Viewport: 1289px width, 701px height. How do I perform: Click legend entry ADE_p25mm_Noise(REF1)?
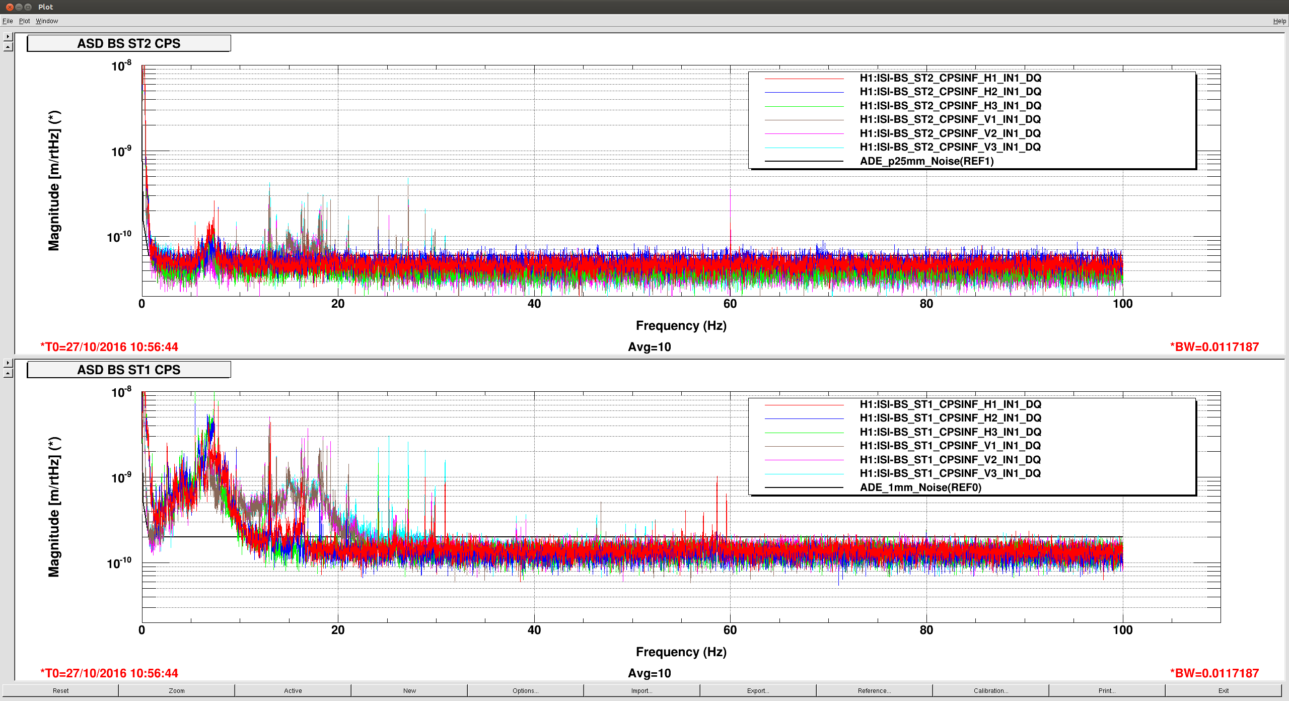click(x=926, y=161)
